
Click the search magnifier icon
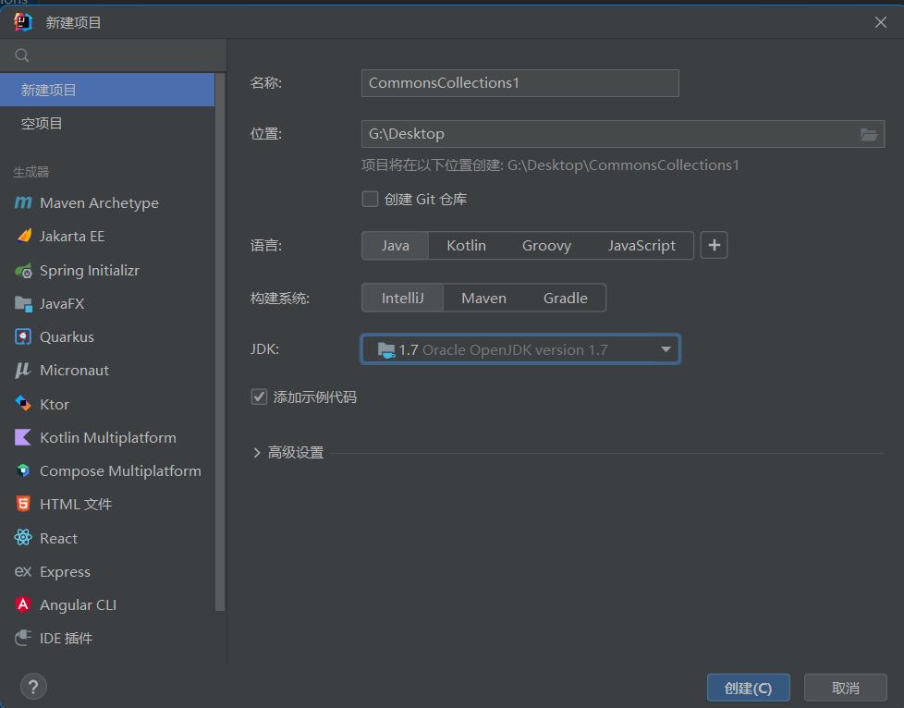coord(22,55)
